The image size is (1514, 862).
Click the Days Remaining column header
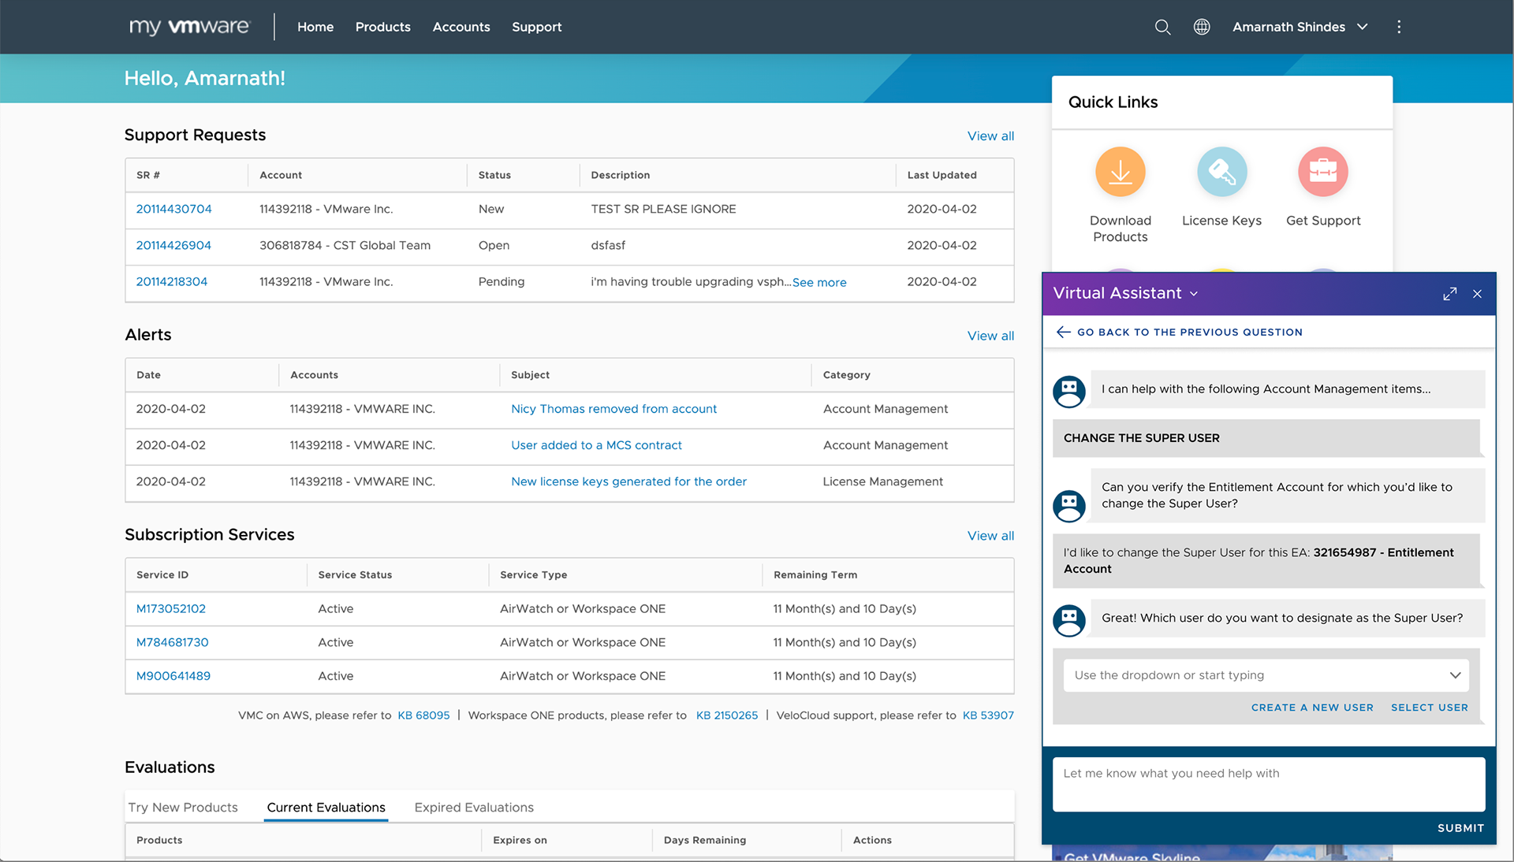tap(704, 840)
